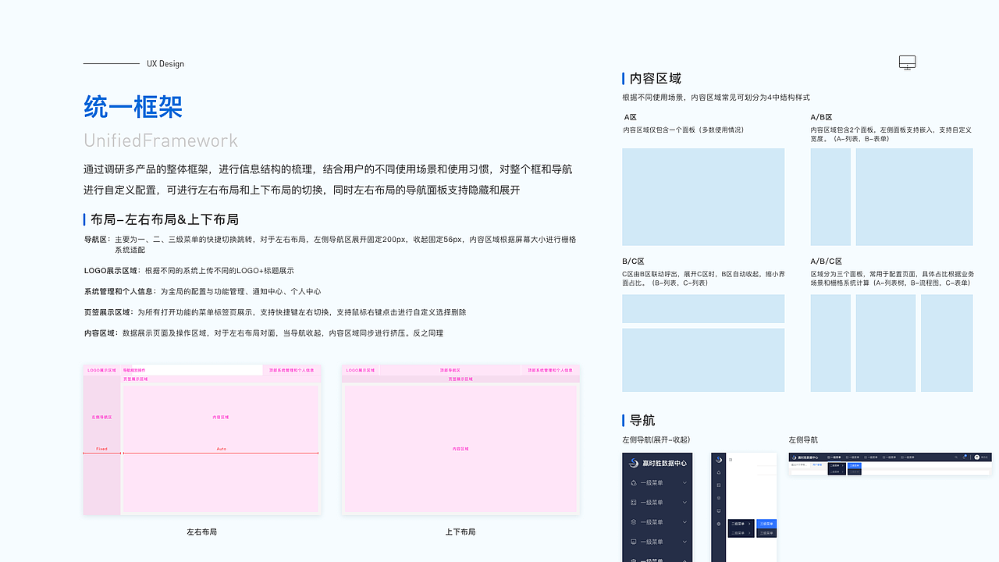Open lower 二级菜单 in collapsed sidebar flyout
999x562 pixels.
tap(741, 533)
